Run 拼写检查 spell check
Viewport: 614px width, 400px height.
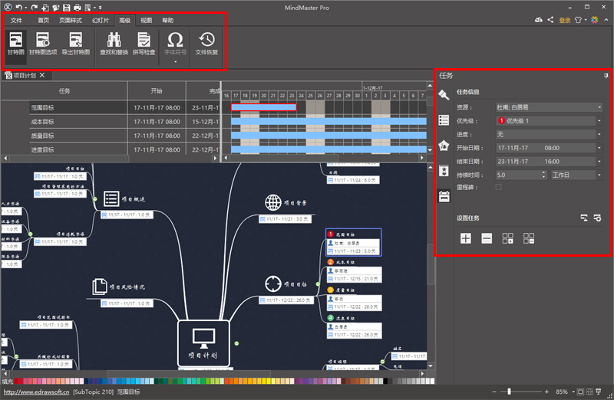coord(144,44)
